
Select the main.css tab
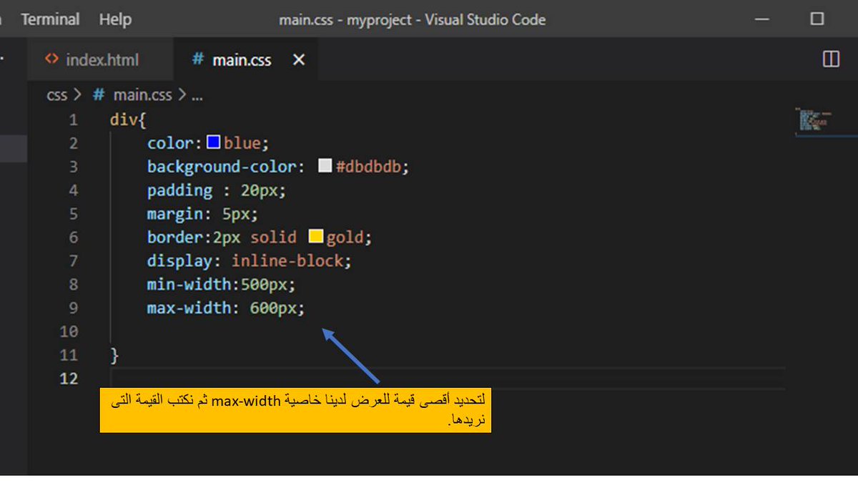(242, 60)
